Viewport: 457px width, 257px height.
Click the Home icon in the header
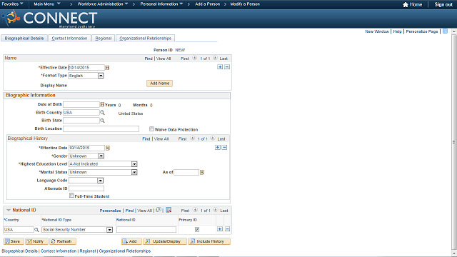click(406, 4)
